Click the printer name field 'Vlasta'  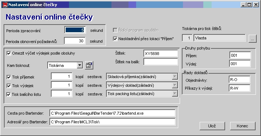click(x=220, y=38)
